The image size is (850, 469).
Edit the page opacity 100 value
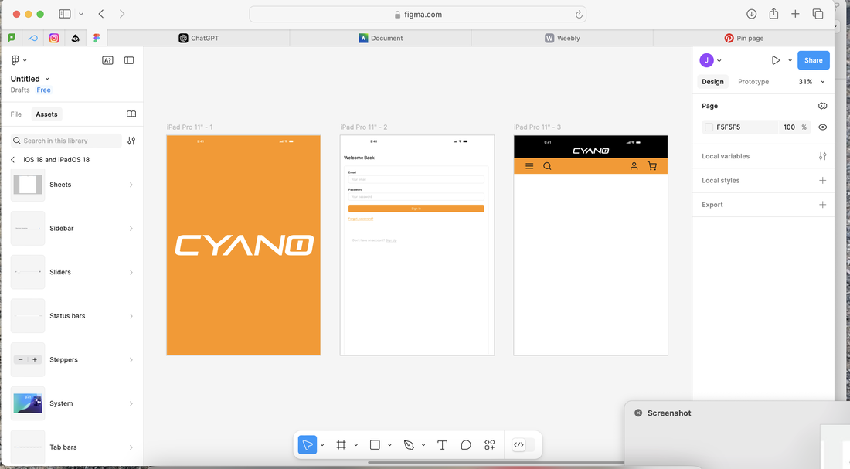pyautogui.click(x=789, y=127)
